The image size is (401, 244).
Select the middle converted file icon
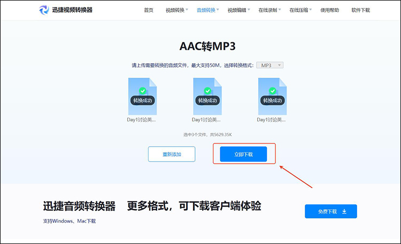coord(207,96)
